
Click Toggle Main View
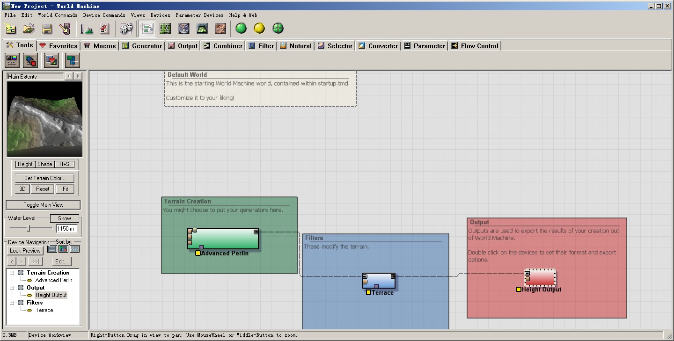(44, 205)
